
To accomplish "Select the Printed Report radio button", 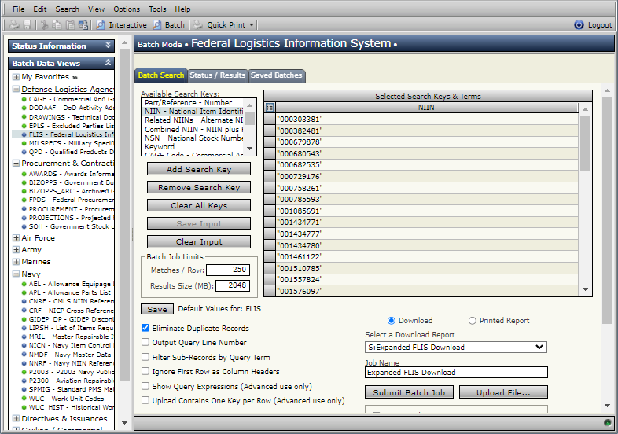I will pos(473,321).
